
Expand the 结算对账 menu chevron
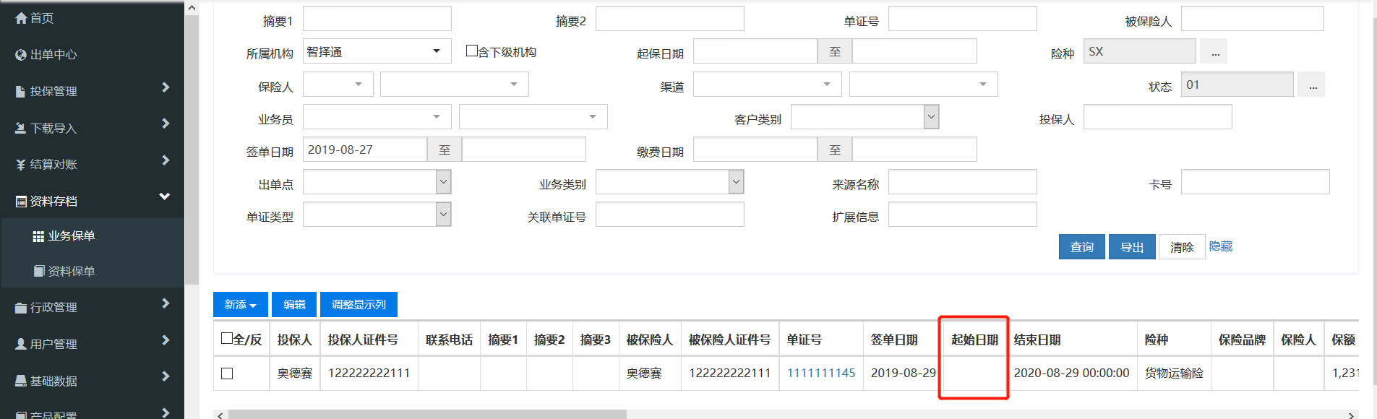(x=166, y=160)
